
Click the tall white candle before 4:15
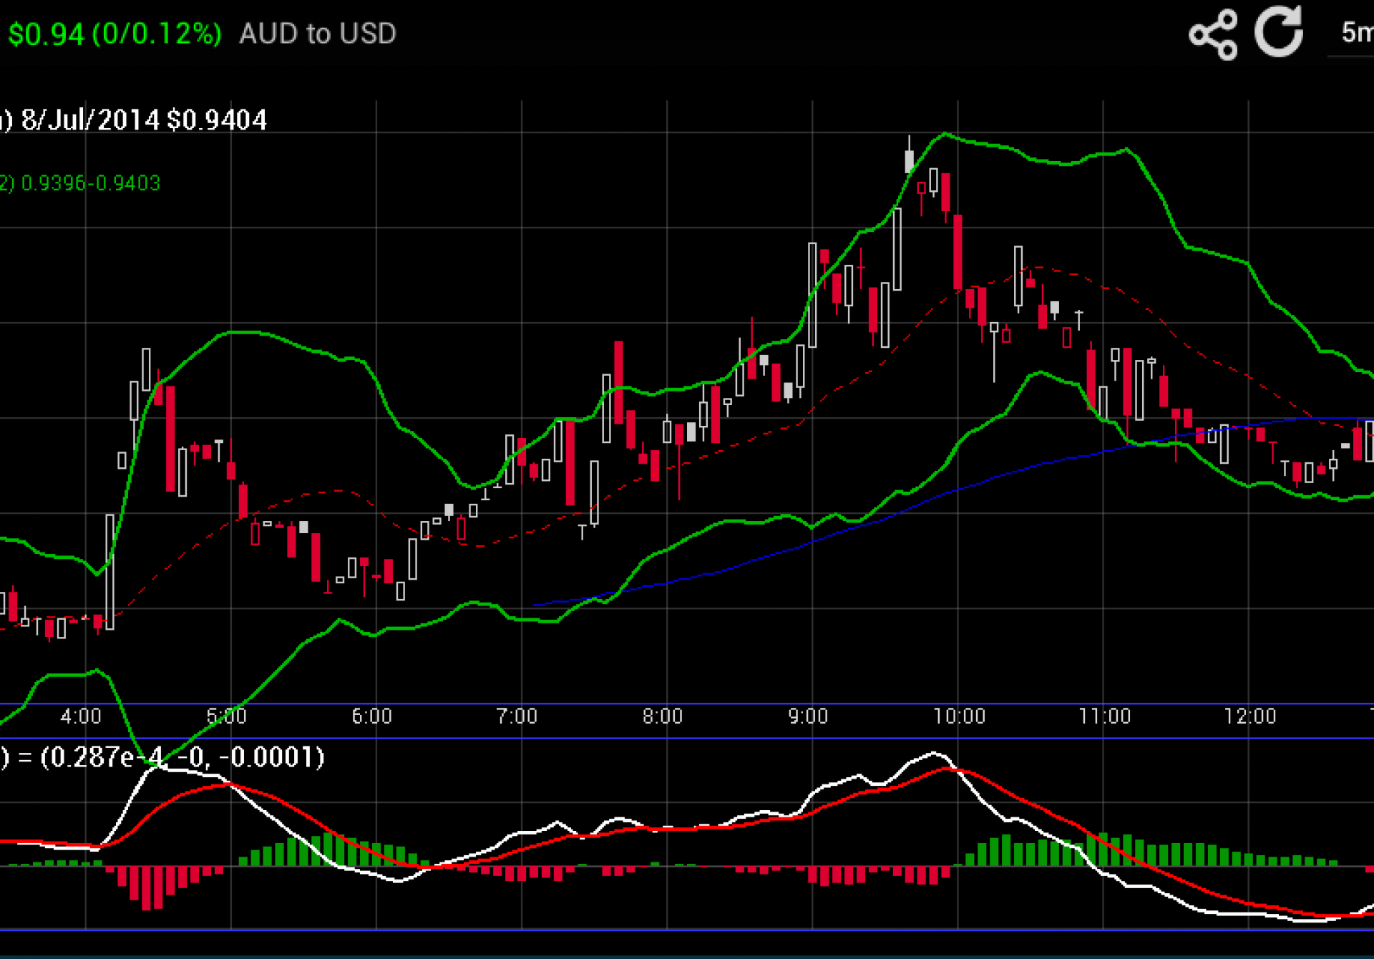[x=109, y=573]
